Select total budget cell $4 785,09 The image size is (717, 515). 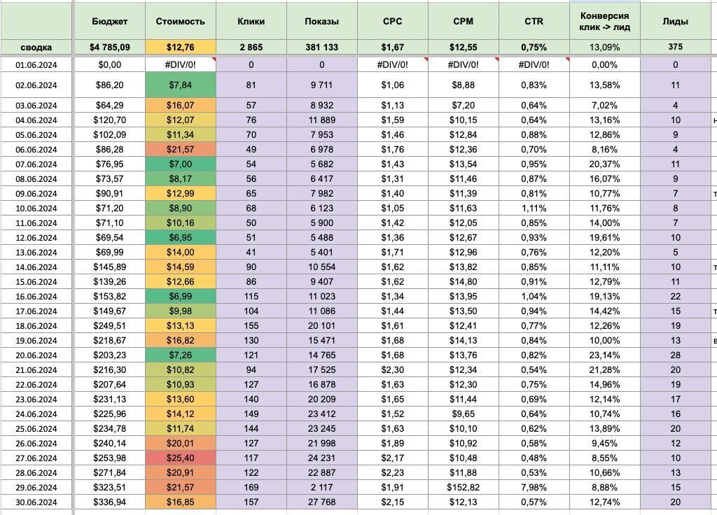(110, 47)
